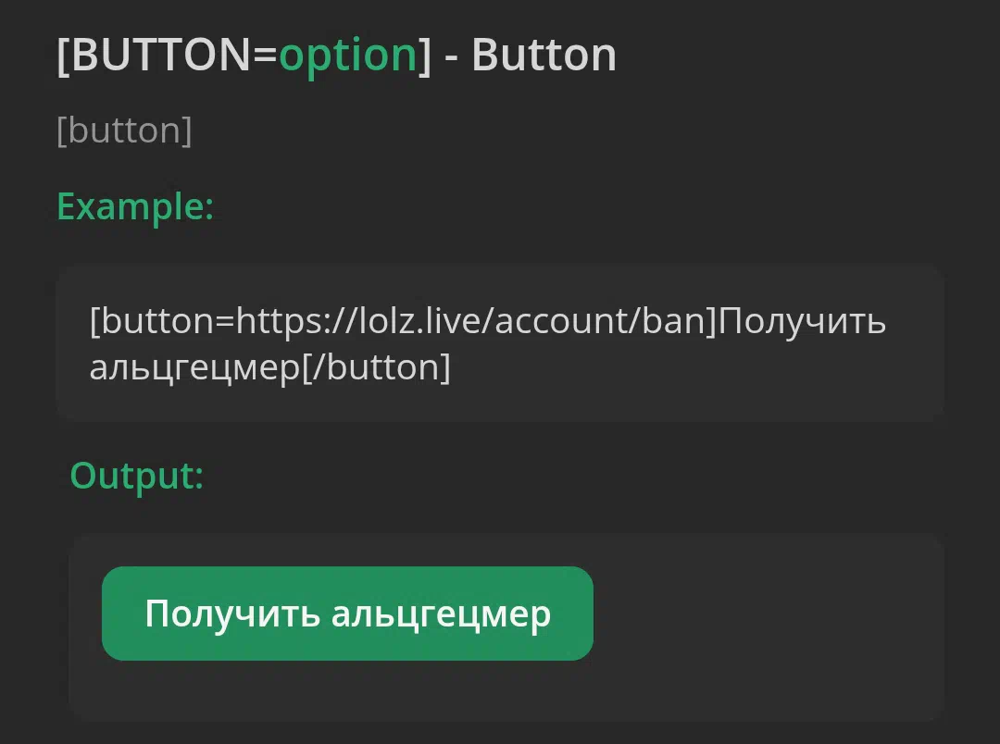The image size is (1000, 744).
Task: Click the https:// prefix in the example code
Action: 298,321
